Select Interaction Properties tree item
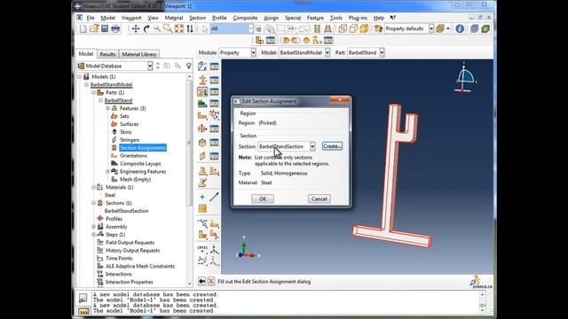This screenshot has height=319, width=568. click(129, 282)
